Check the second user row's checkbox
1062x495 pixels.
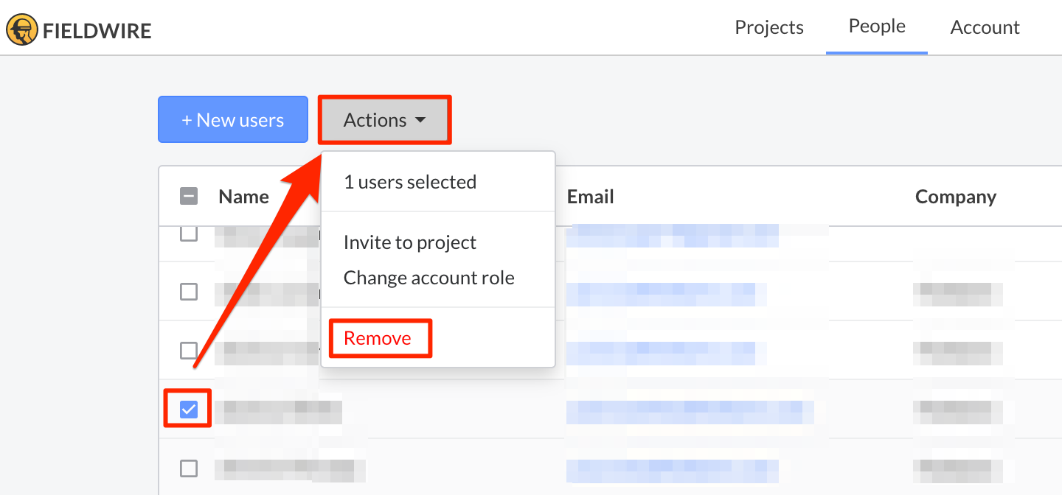[189, 292]
